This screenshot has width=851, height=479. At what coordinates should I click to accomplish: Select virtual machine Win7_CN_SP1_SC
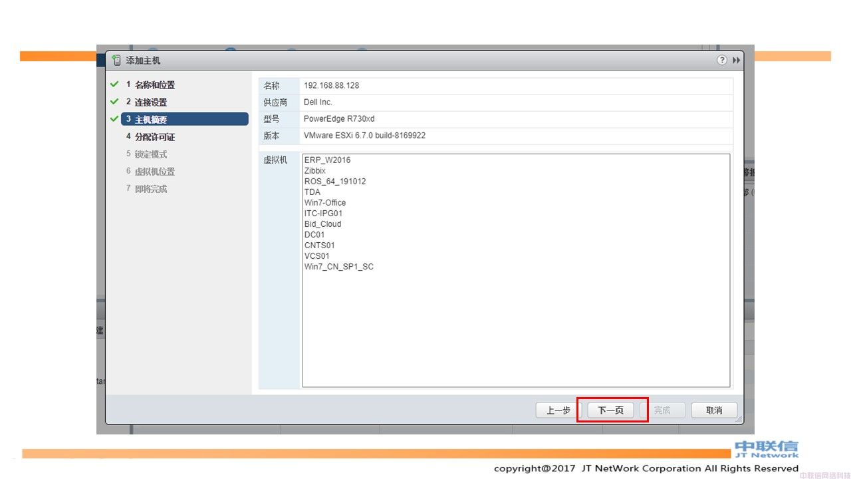(x=339, y=267)
